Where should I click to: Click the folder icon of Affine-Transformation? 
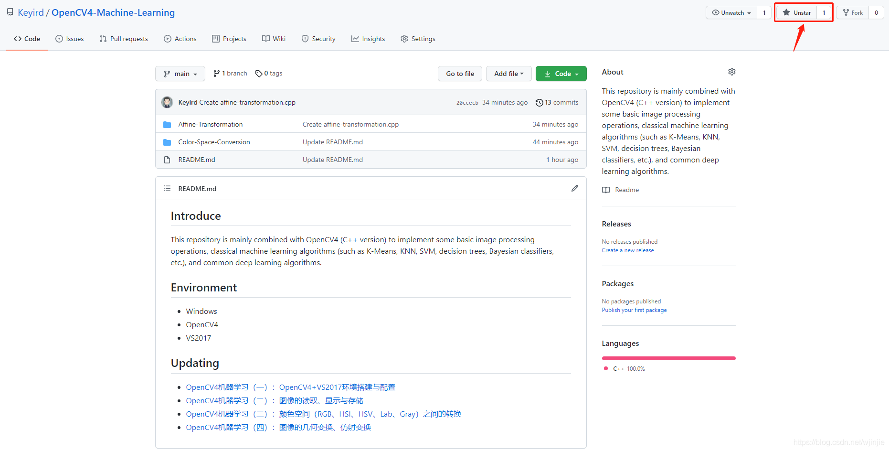(x=167, y=125)
